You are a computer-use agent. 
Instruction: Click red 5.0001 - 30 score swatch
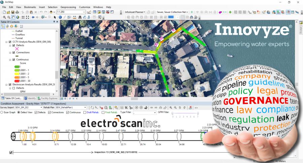(x=17, y=81)
